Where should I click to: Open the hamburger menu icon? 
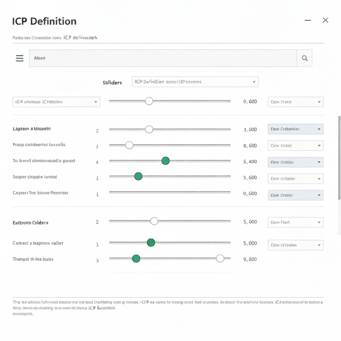[x=20, y=58]
